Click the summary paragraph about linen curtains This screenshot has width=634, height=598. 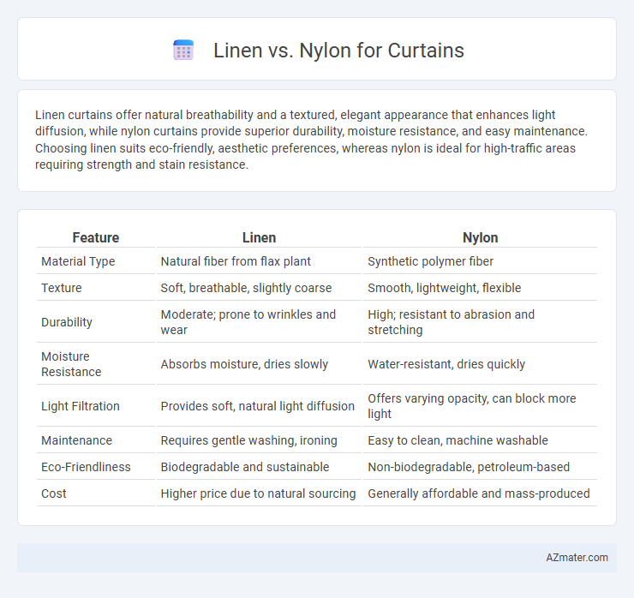coord(311,140)
